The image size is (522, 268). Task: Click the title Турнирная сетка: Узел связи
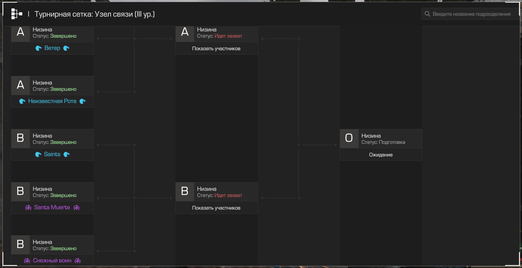point(95,14)
